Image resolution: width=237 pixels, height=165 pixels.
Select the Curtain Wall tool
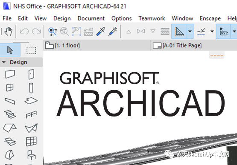coord(31,141)
